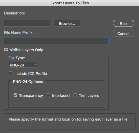Viewport: 139px width, 133px height.
Task: Click the Trim Layers label text
Action: (89, 96)
